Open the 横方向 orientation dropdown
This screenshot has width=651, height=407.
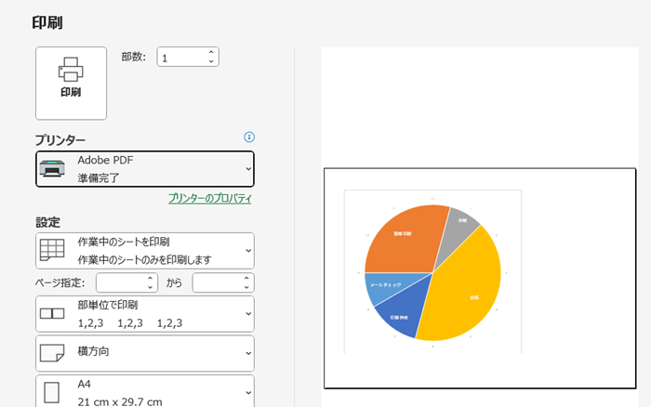coord(145,353)
